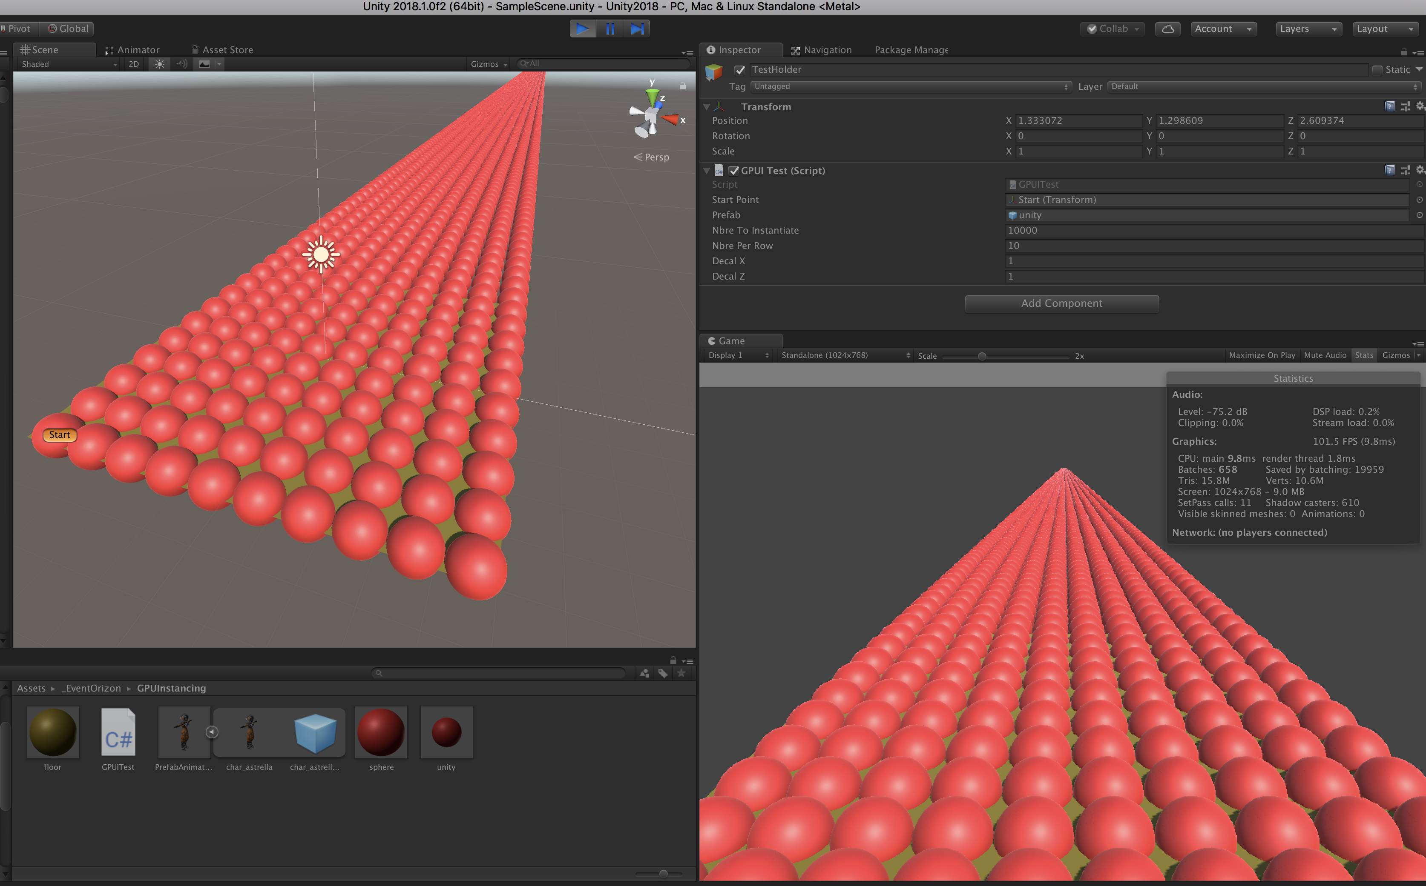Click the Step Forward button in toolbar

(x=636, y=28)
